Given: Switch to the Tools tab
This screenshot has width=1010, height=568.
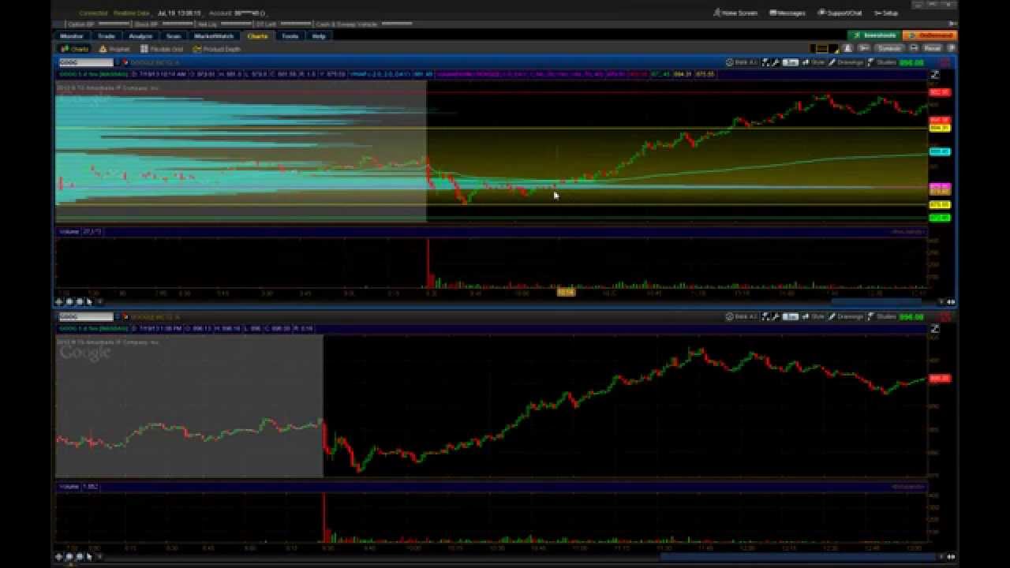Looking at the screenshot, I should tap(290, 36).
